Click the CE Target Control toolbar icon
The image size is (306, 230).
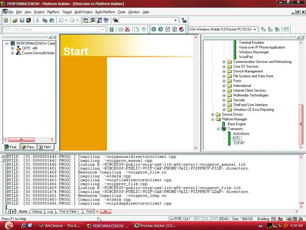pos(286,29)
